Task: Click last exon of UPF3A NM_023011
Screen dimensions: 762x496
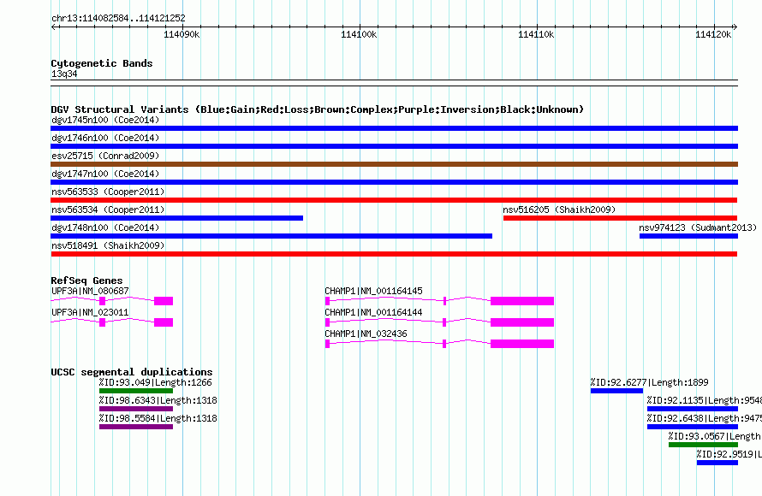Action: [164, 322]
